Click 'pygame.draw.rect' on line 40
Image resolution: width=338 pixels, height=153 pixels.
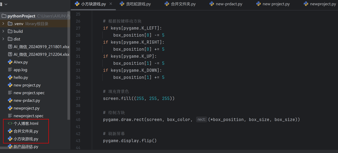[x=124, y=119]
